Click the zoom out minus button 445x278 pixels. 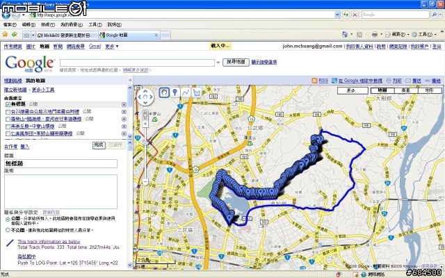(145, 182)
